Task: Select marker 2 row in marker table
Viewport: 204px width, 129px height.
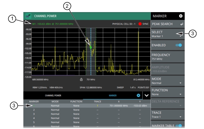Action: [84, 110]
